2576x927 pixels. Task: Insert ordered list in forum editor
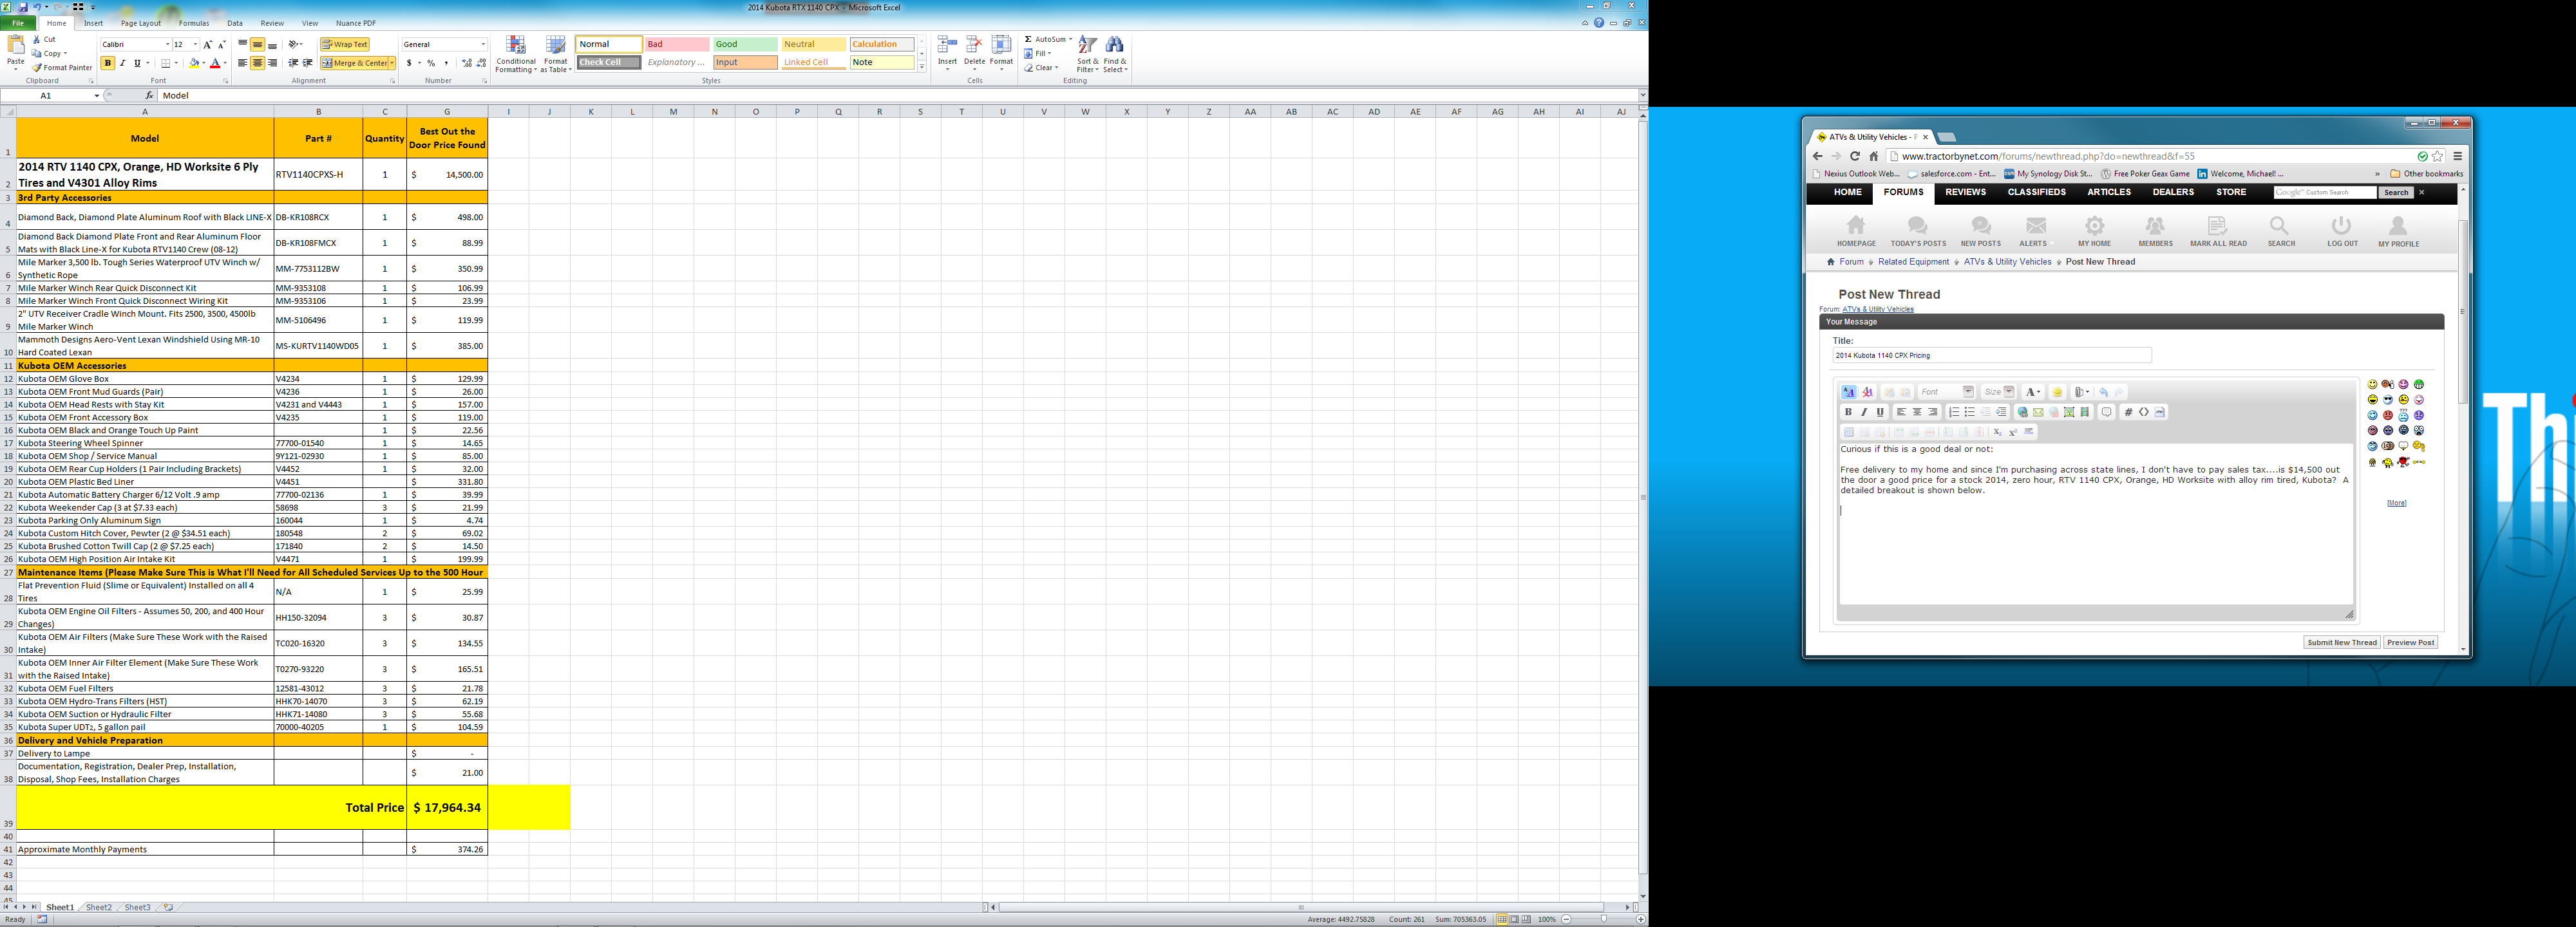coord(1954,412)
